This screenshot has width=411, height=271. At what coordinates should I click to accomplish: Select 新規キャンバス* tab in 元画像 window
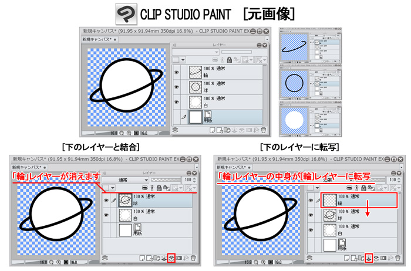click(x=99, y=39)
